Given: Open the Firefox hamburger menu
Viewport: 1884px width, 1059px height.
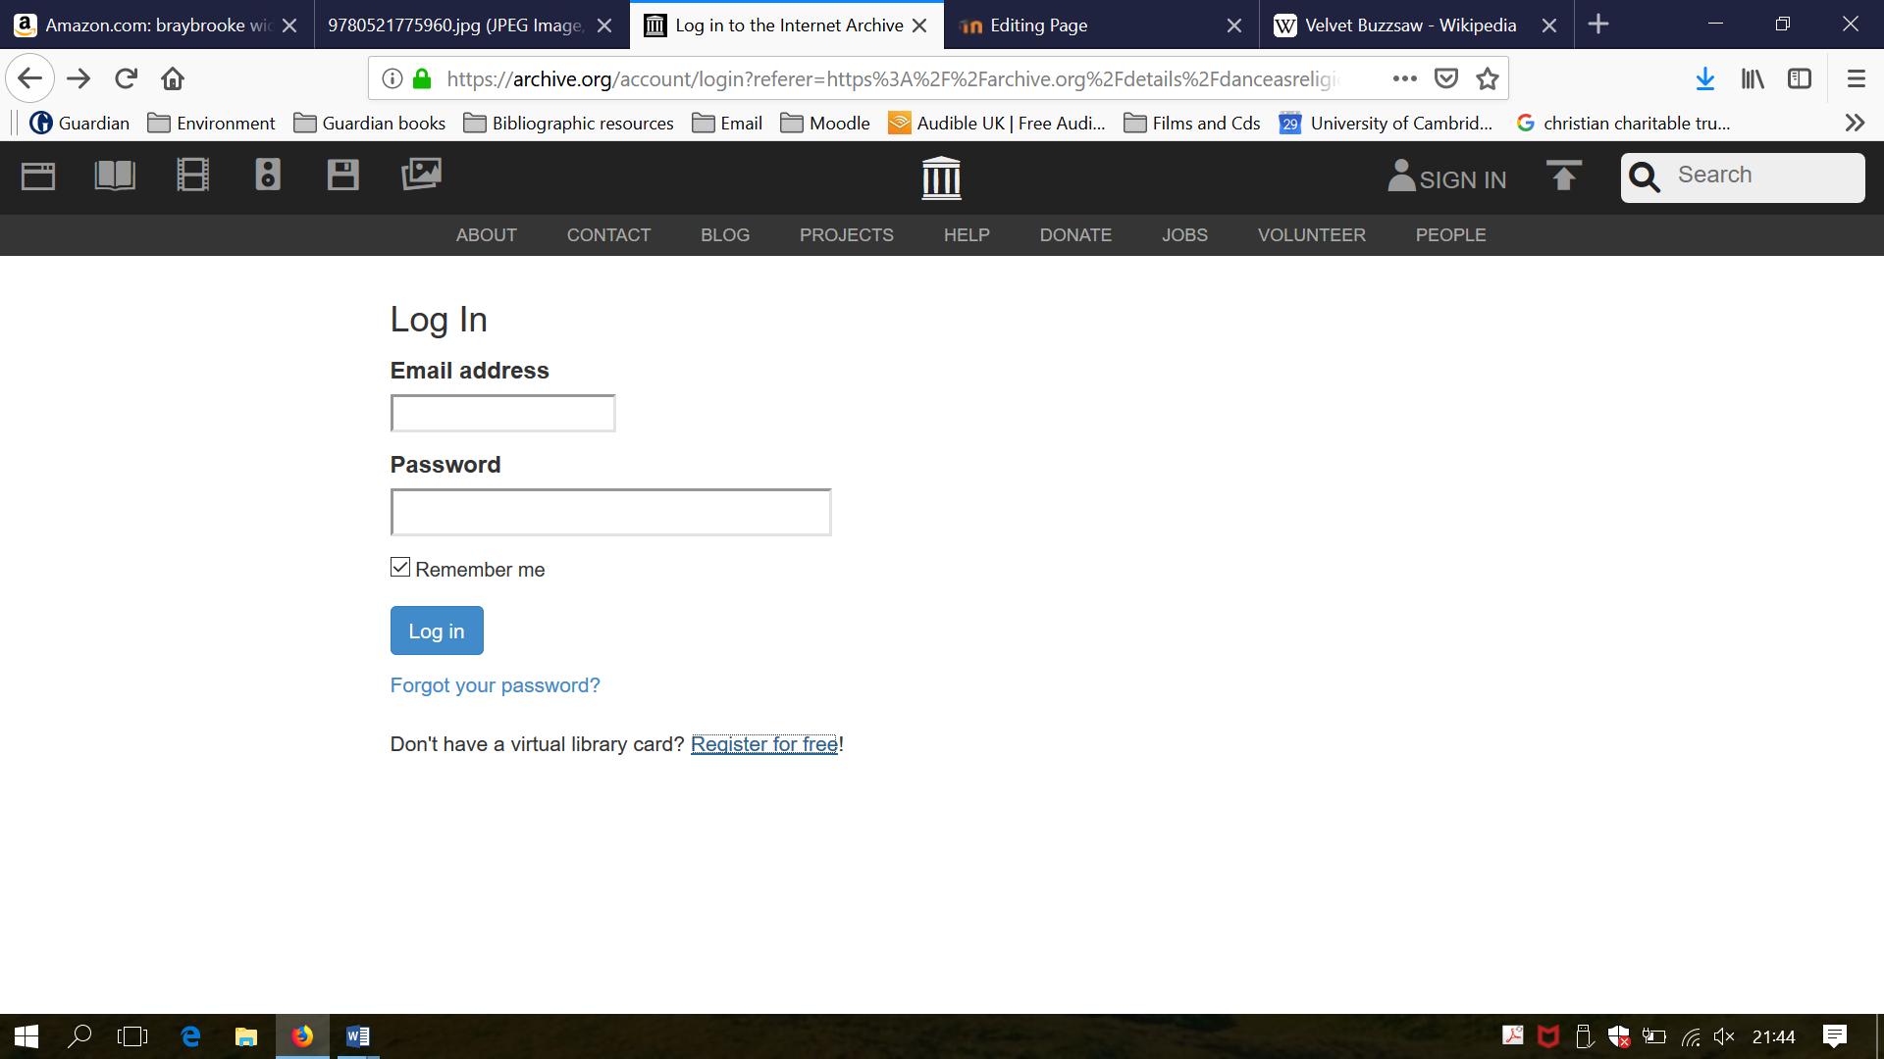Looking at the screenshot, I should [1855, 78].
